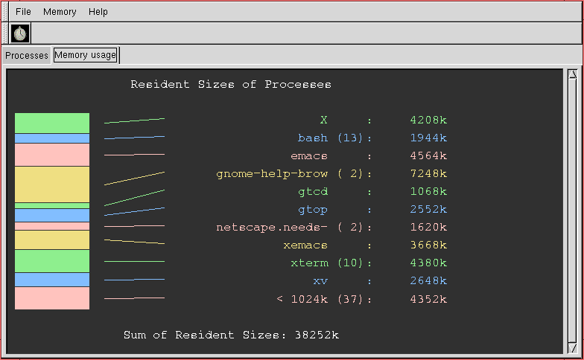Viewport: 584px width, 360px height.
Task: Open the Memory menu
Action: pos(60,12)
